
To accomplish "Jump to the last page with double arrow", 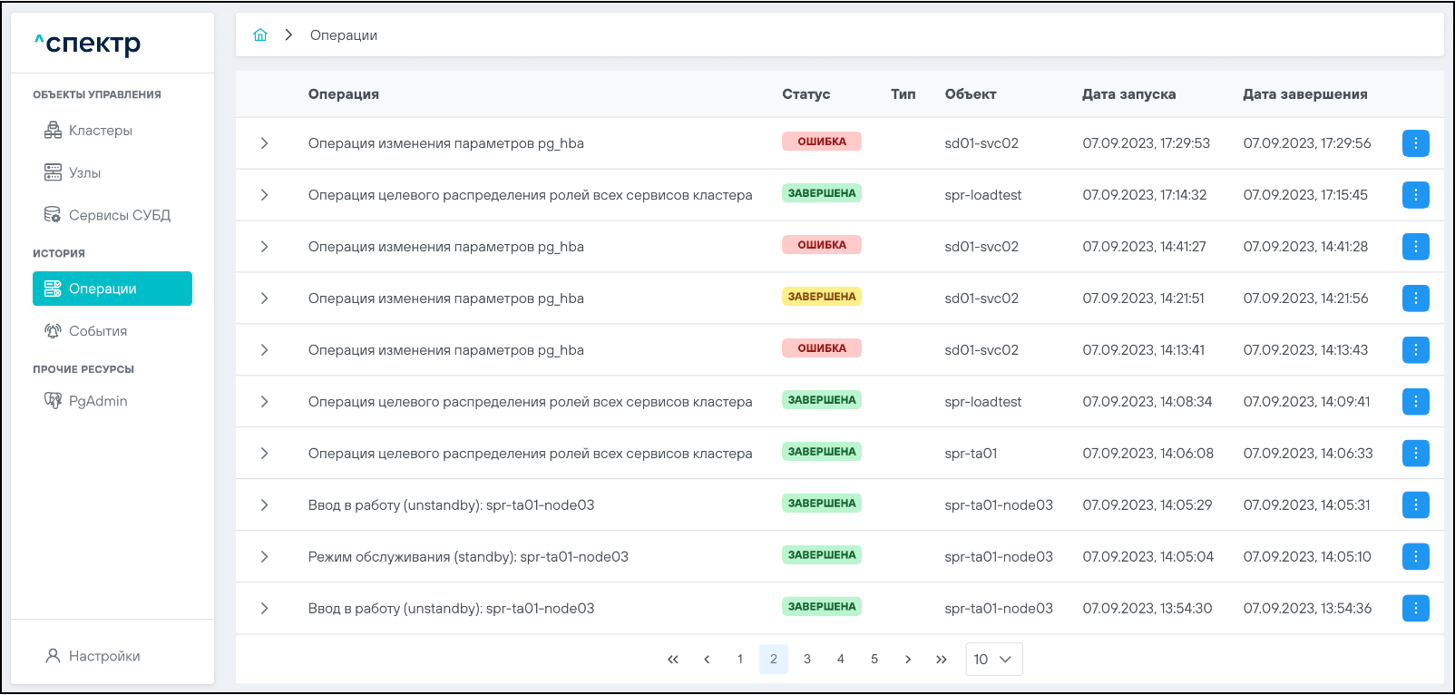I will tap(942, 660).
